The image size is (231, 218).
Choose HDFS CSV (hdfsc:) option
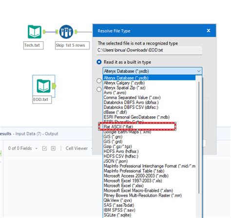click(x=149, y=156)
